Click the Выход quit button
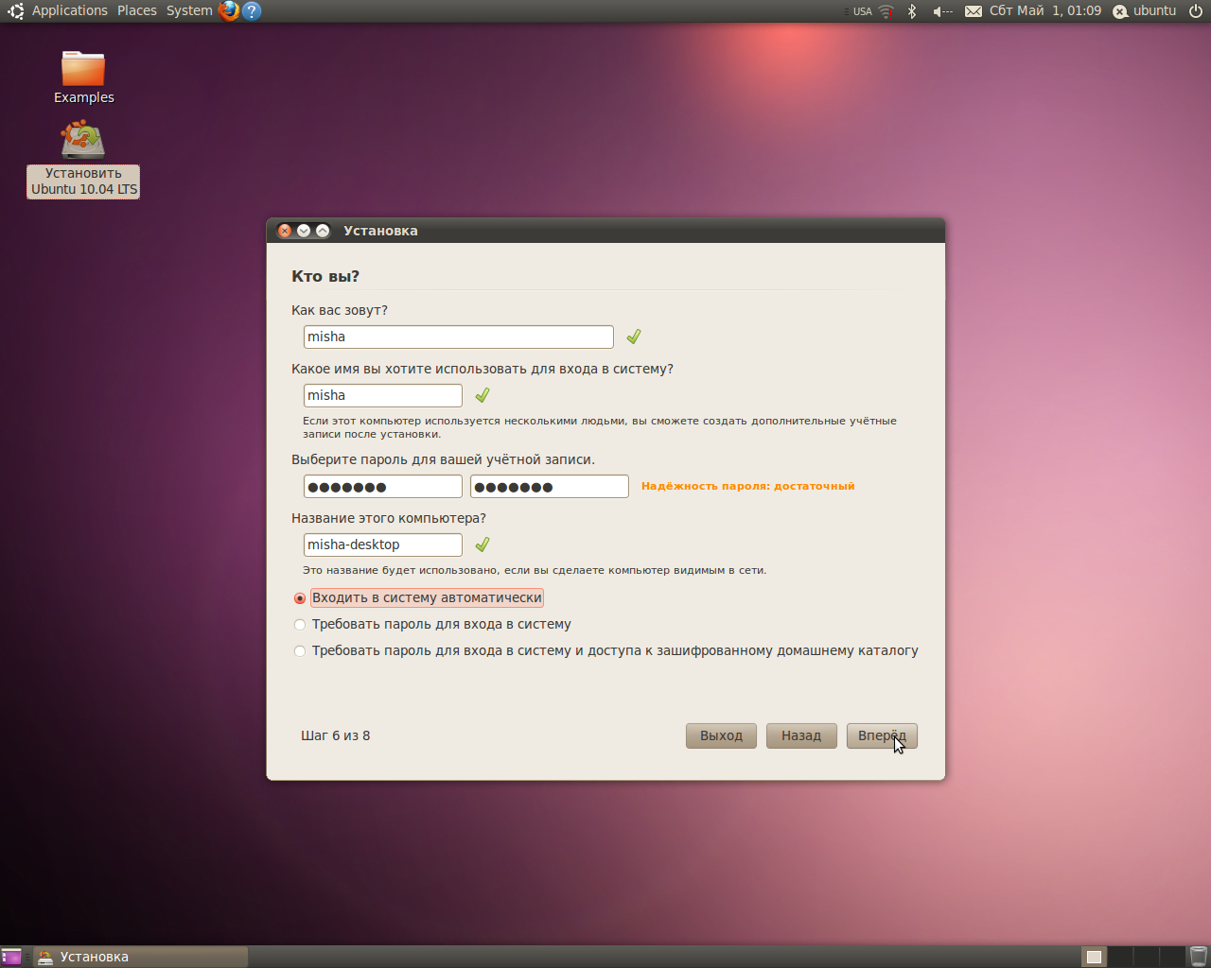This screenshot has width=1211, height=968. 721,735
